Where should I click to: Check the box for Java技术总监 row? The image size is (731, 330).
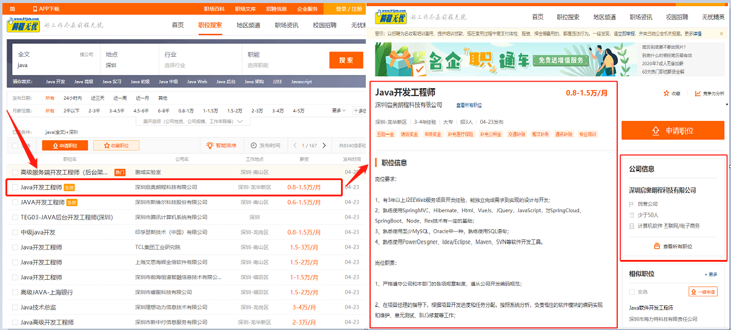click(x=15, y=308)
